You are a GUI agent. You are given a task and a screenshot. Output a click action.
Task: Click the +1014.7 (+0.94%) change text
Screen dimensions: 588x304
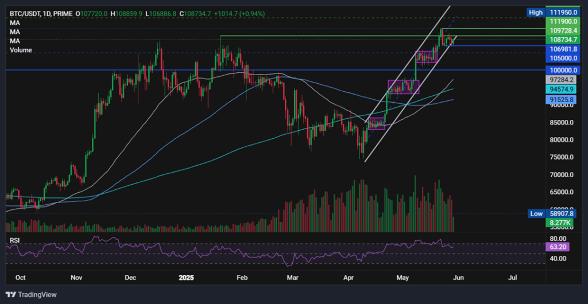(x=239, y=13)
